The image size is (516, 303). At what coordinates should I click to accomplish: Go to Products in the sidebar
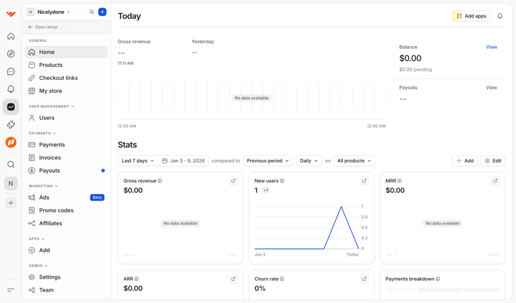tap(50, 65)
